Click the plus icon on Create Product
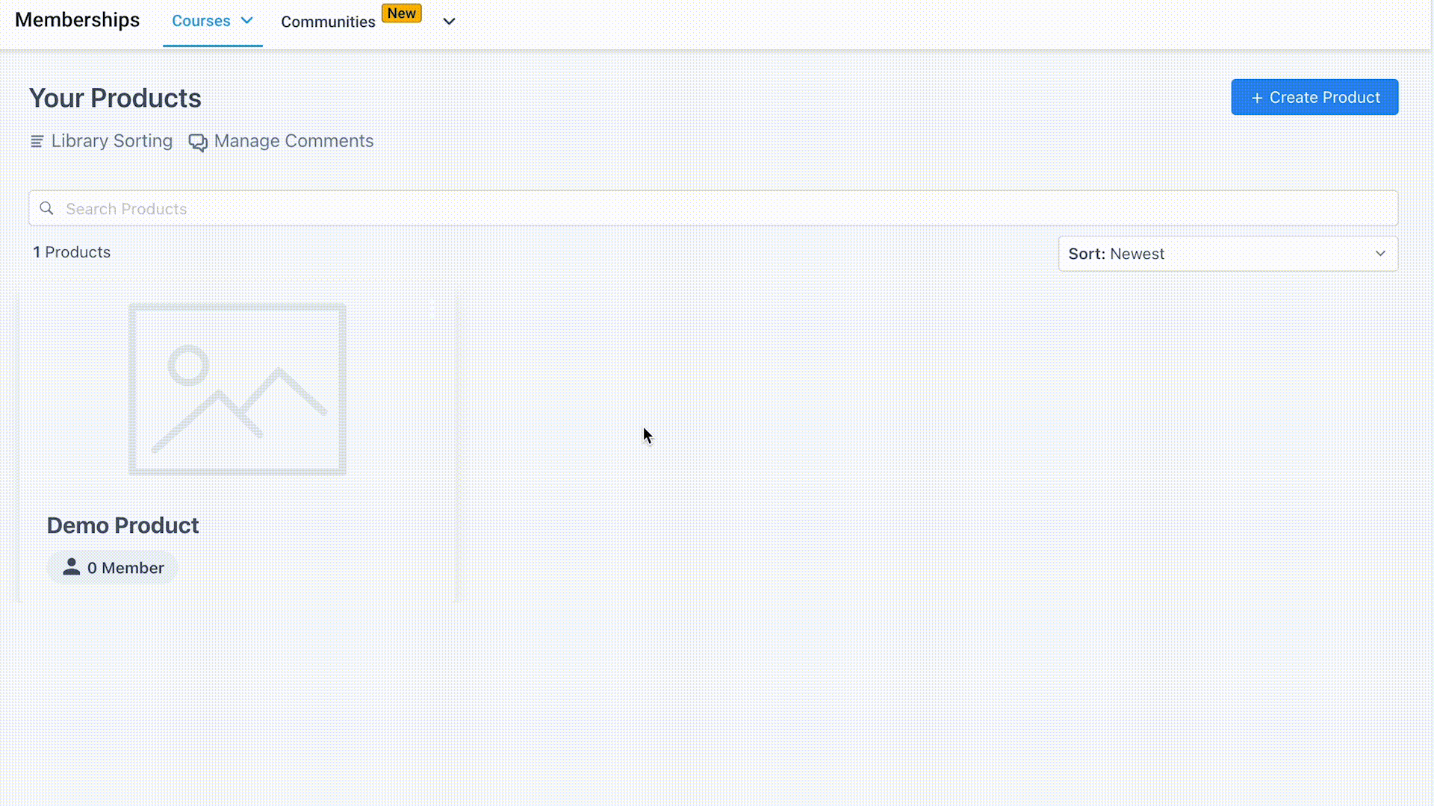The image size is (1434, 806). (x=1257, y=98)
